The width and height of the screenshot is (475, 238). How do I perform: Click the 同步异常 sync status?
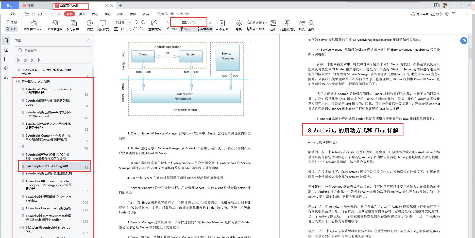[420, 14]
